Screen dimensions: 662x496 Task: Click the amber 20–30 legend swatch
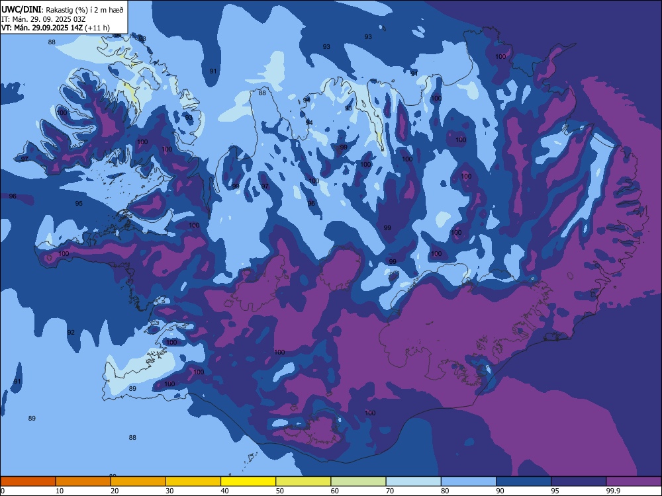pyautogui.click(x=138, y=481)
